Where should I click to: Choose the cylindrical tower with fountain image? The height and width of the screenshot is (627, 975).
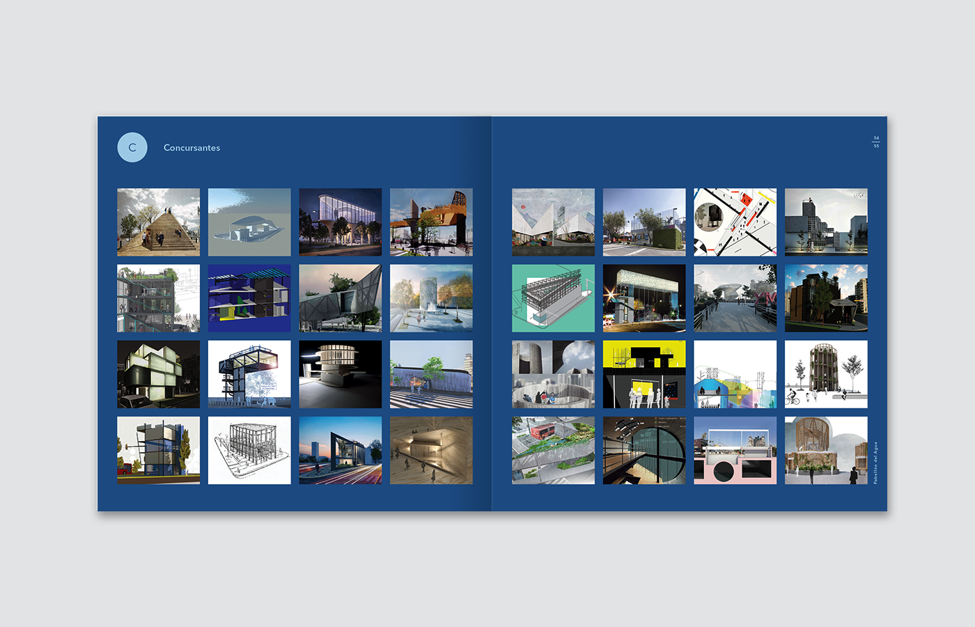click(431, 298)
